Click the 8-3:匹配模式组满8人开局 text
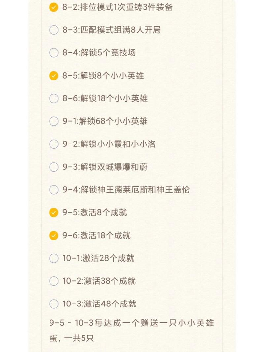The image size is (264, 352). 112,30
